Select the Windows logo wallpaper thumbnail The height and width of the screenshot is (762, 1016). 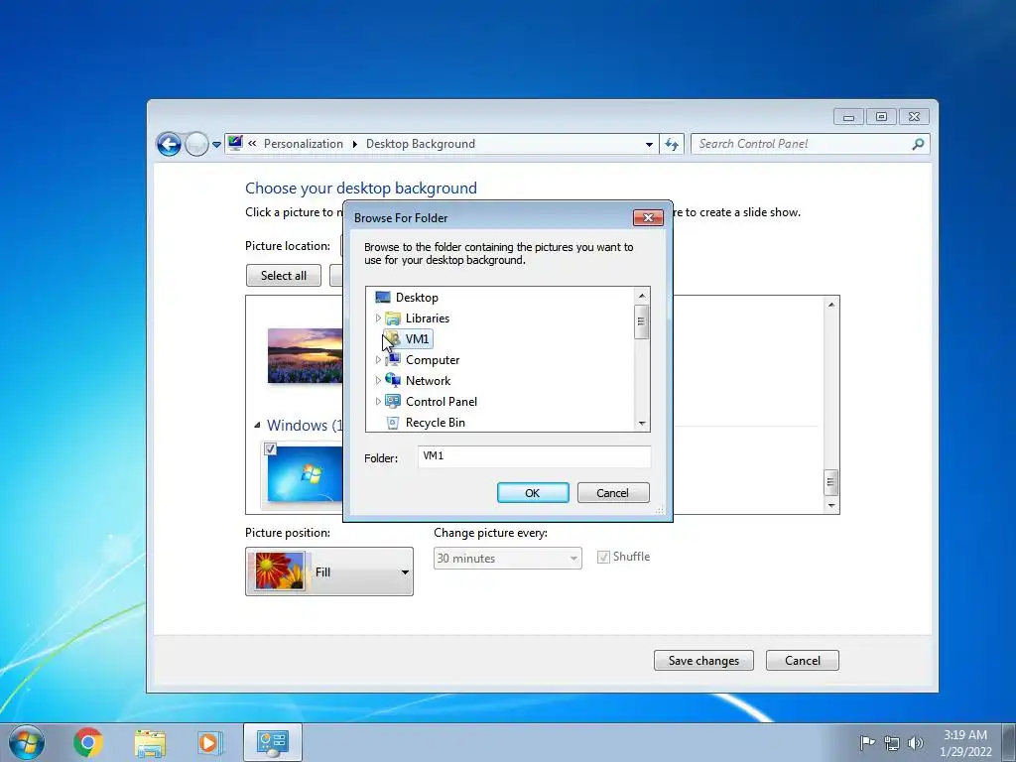click(306, 473)
